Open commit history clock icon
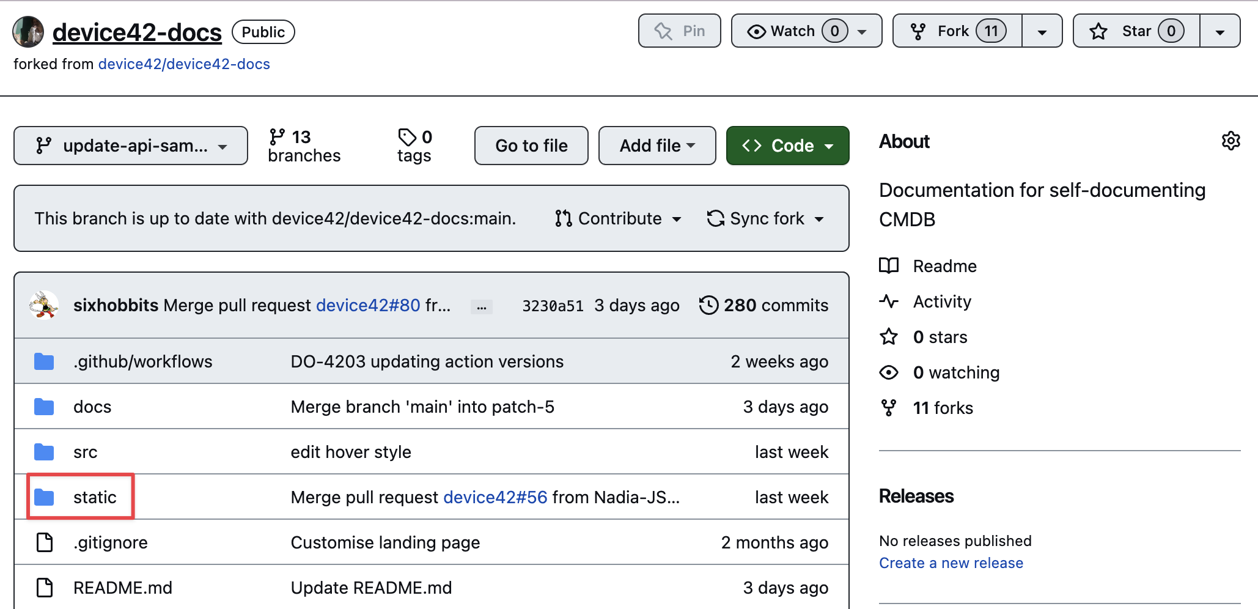 708,305
